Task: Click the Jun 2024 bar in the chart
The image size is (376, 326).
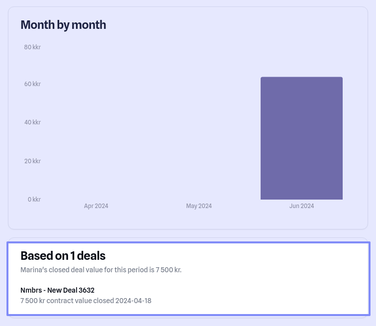Action: coord(301,139)
